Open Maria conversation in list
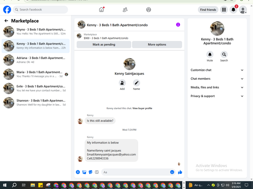The width and height of the screenshot is (253, 189). click(35, 74)
